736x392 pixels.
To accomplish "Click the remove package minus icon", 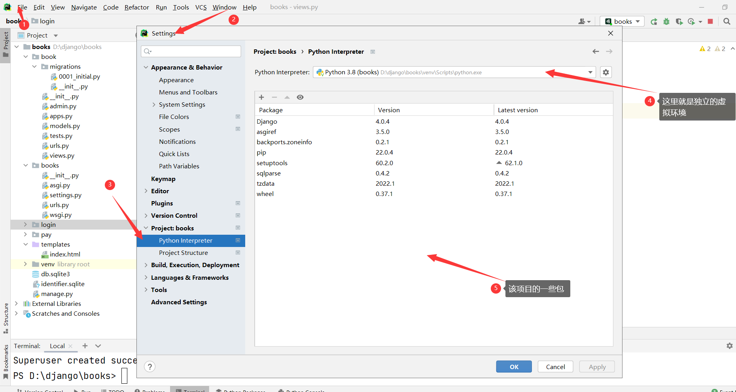I will pos(274,97).
